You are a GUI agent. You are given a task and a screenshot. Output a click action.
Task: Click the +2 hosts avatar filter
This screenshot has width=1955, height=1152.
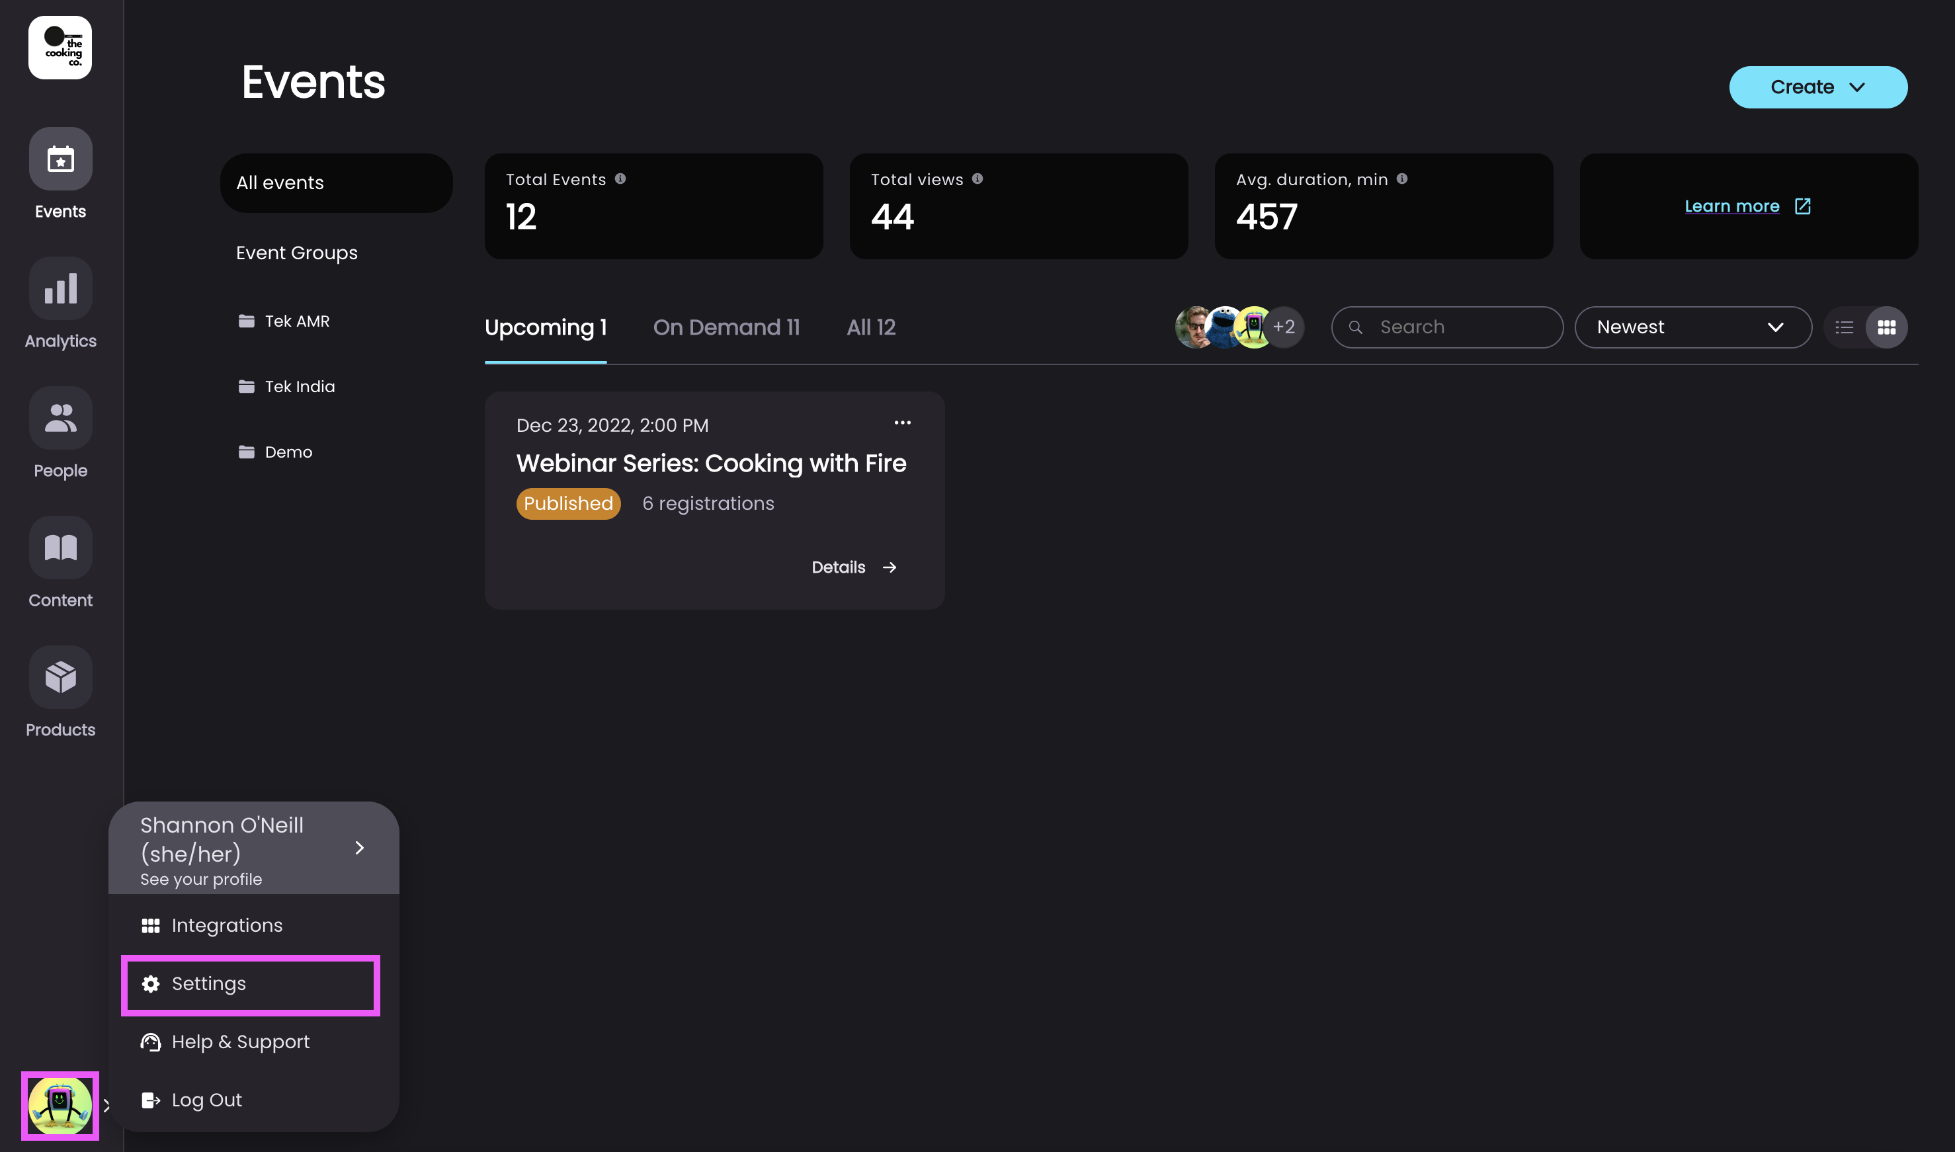1284,327
